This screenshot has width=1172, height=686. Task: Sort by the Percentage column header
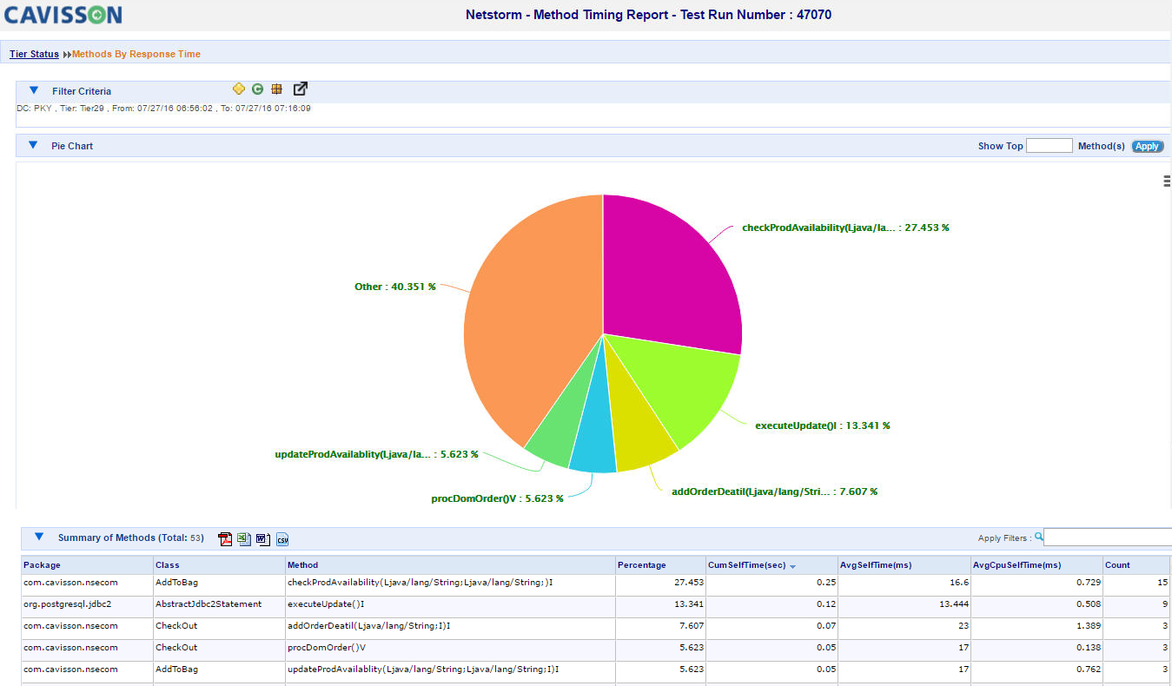[660, 564]
